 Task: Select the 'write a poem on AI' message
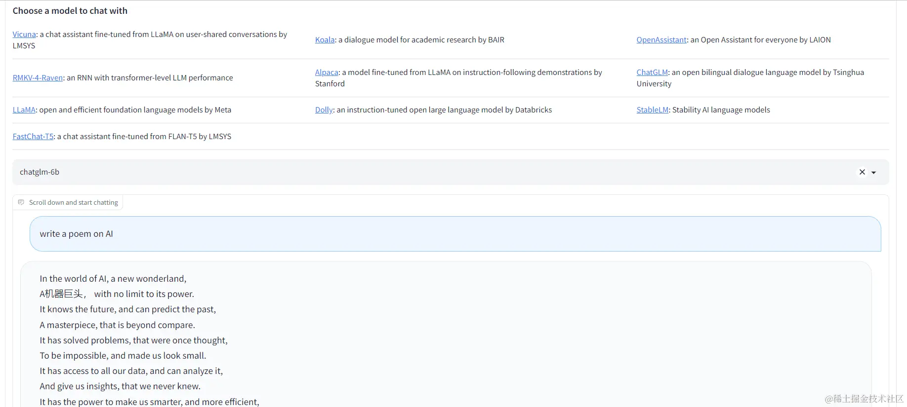[455, 234]
